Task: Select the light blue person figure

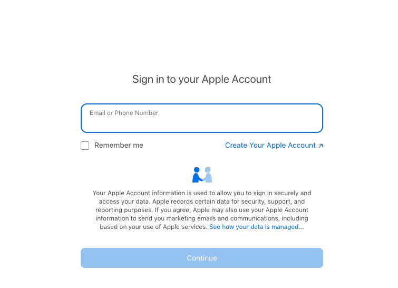Action: click(x=208, y=175)
